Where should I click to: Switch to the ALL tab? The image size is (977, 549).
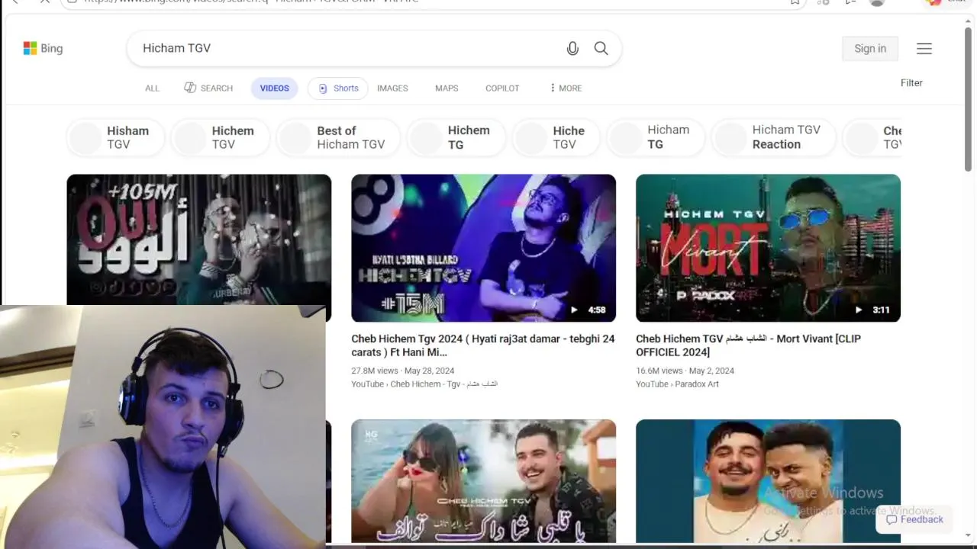point(153,88)
